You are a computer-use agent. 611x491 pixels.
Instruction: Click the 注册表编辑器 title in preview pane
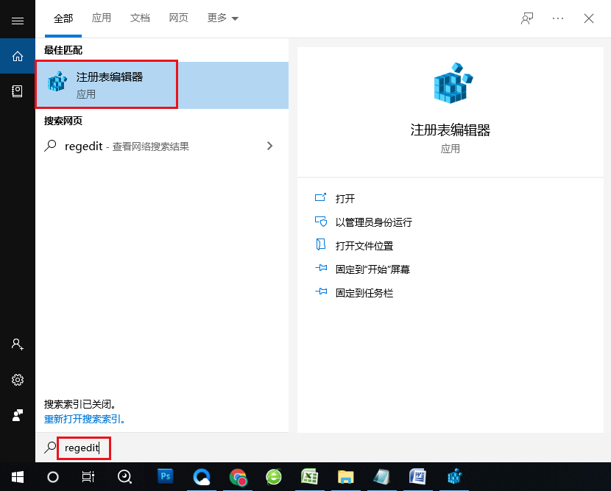click(450, 130)
